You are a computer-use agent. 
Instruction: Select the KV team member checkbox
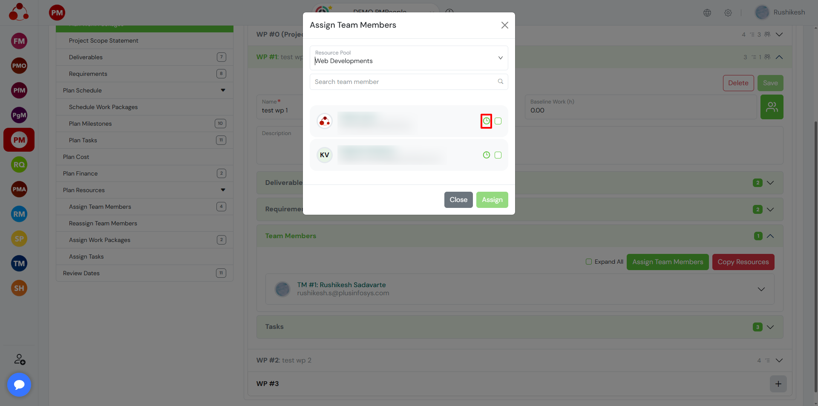click(x=498, y=155)
